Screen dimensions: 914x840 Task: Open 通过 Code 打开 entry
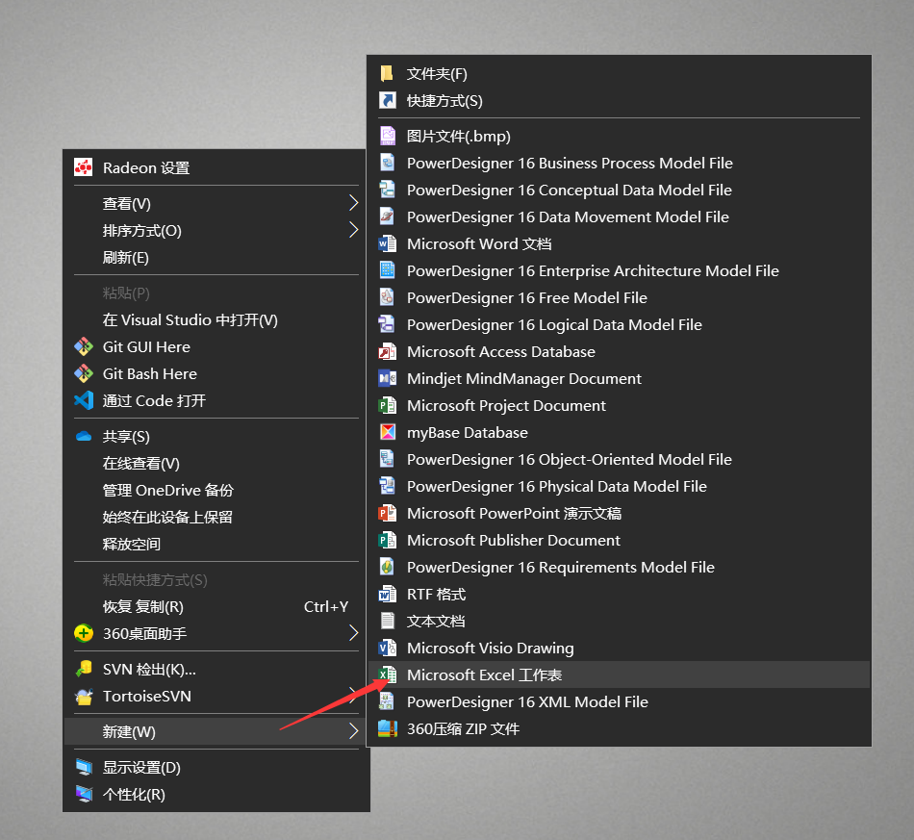pos(216,400)
